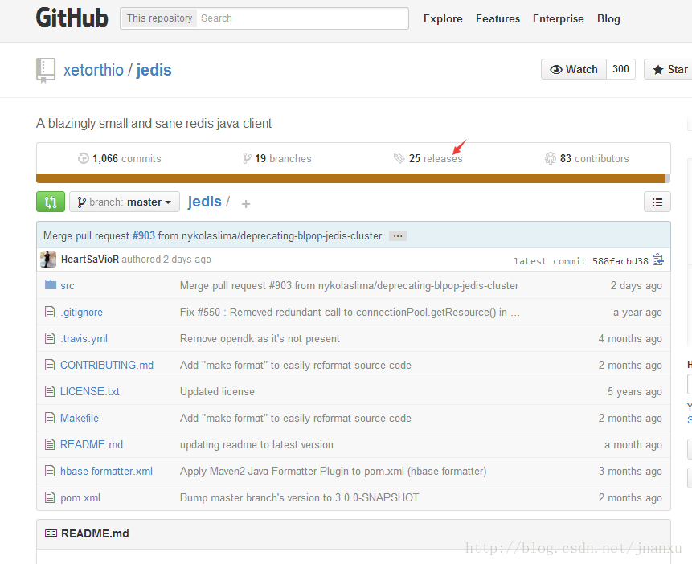Open the branch: master dropdown
This screenshot has width=692, height=564.
click(x=125, y=202)
